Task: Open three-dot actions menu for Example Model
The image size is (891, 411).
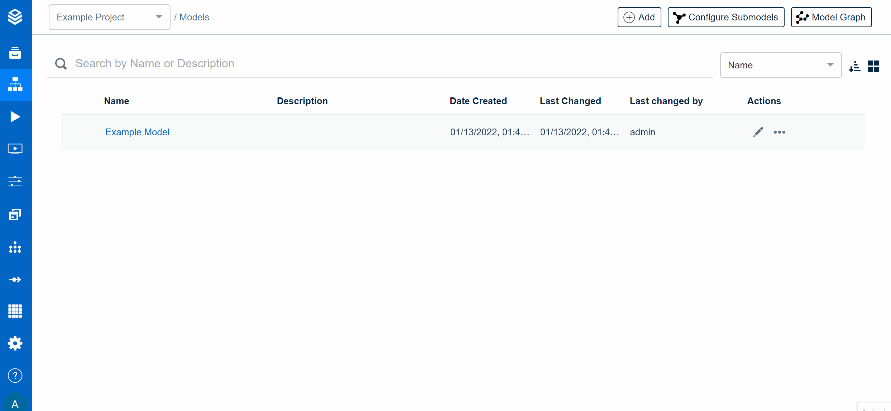Action: click(x=780, y=132)
